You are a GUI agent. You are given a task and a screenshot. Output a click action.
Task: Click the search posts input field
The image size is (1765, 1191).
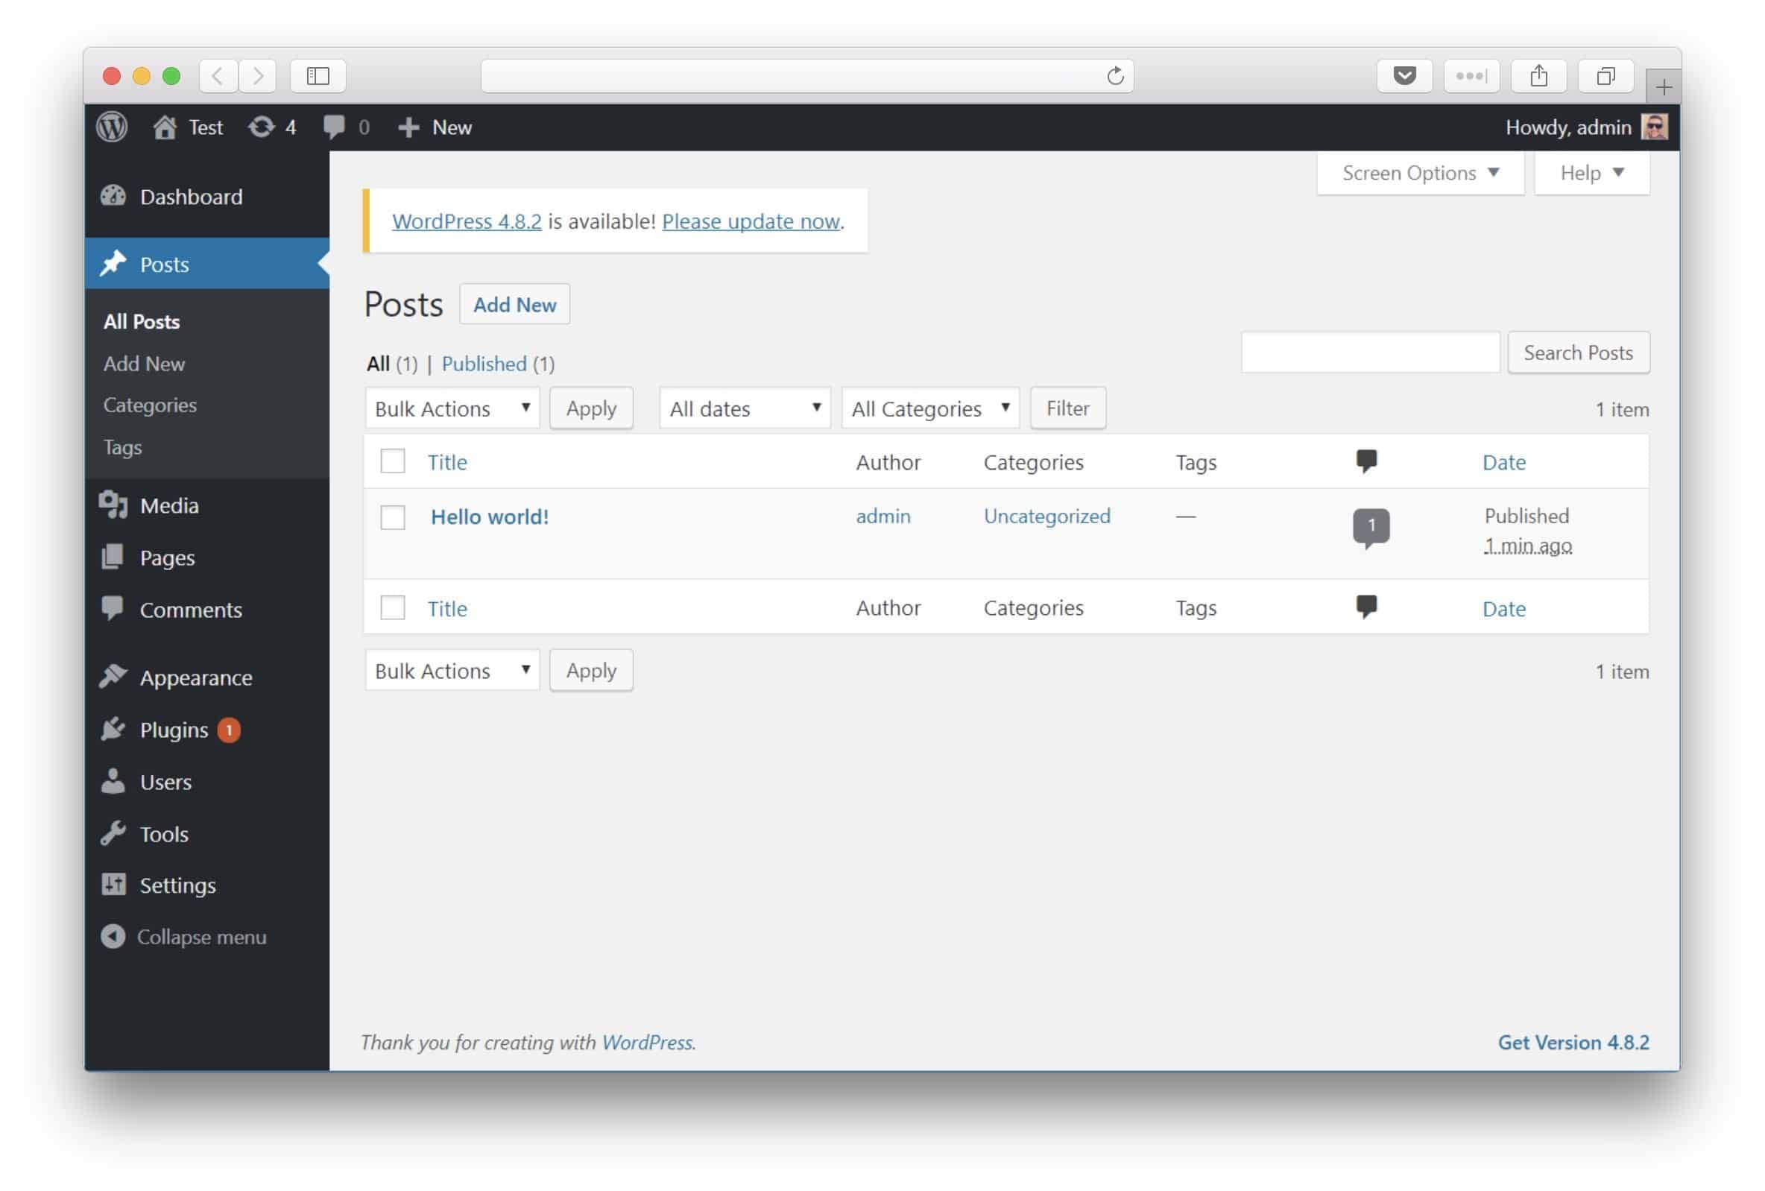pyautogui.click(x=1369, y=353)
